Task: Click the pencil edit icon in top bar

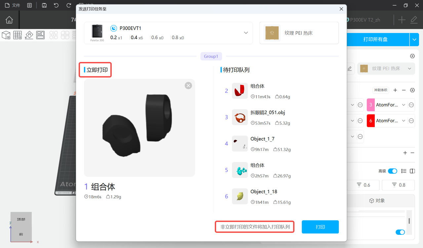Action: pos(414,20)
